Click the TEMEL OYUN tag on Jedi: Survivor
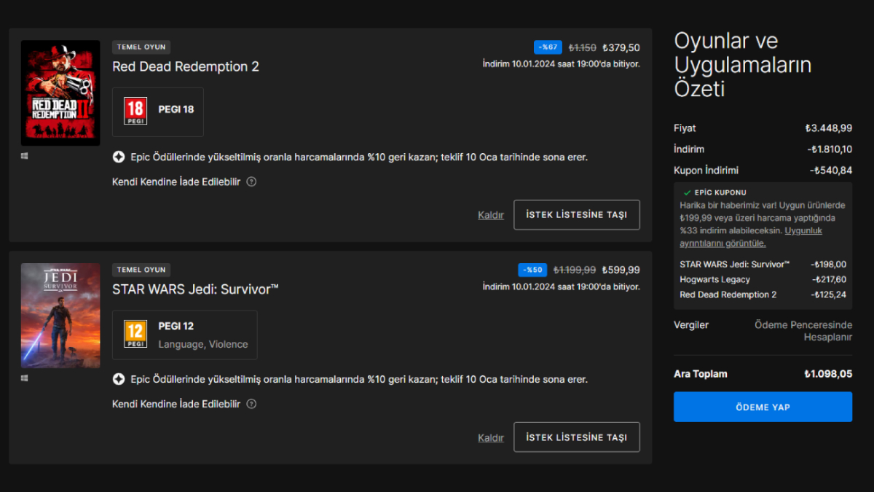Viewport: 874px width, 492px height. 141,270
